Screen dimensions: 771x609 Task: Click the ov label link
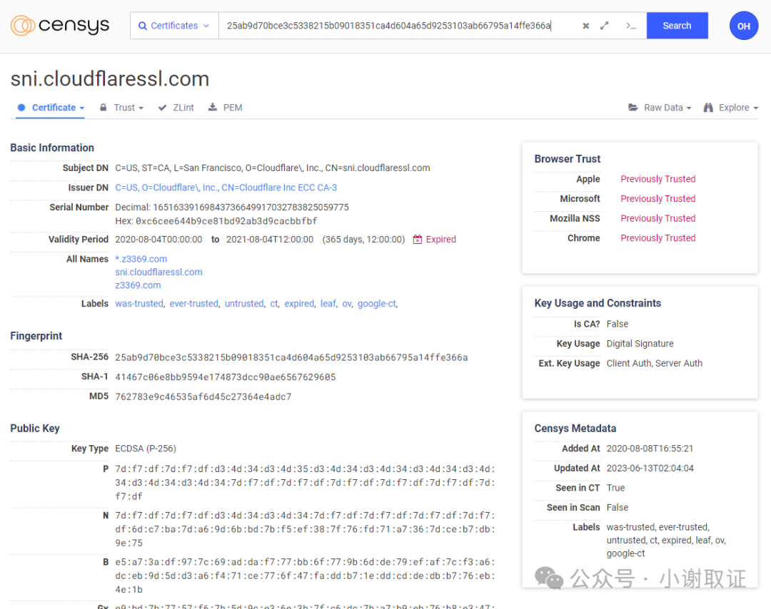pyautogui.click(x=347, y=304)
